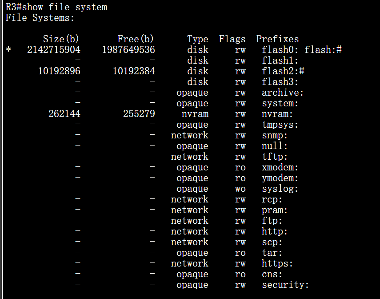Select the free value 10192384
The width and height of the screenshot is (380, 299).
tap(134, 71)
